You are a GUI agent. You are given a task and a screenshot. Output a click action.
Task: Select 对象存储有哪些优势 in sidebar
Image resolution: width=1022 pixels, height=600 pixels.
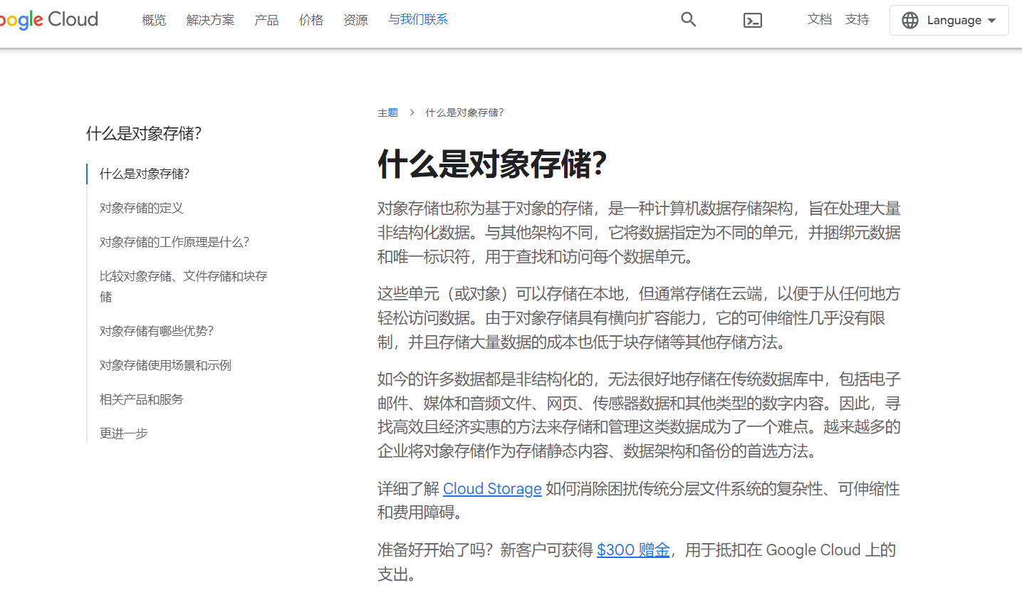157,331
